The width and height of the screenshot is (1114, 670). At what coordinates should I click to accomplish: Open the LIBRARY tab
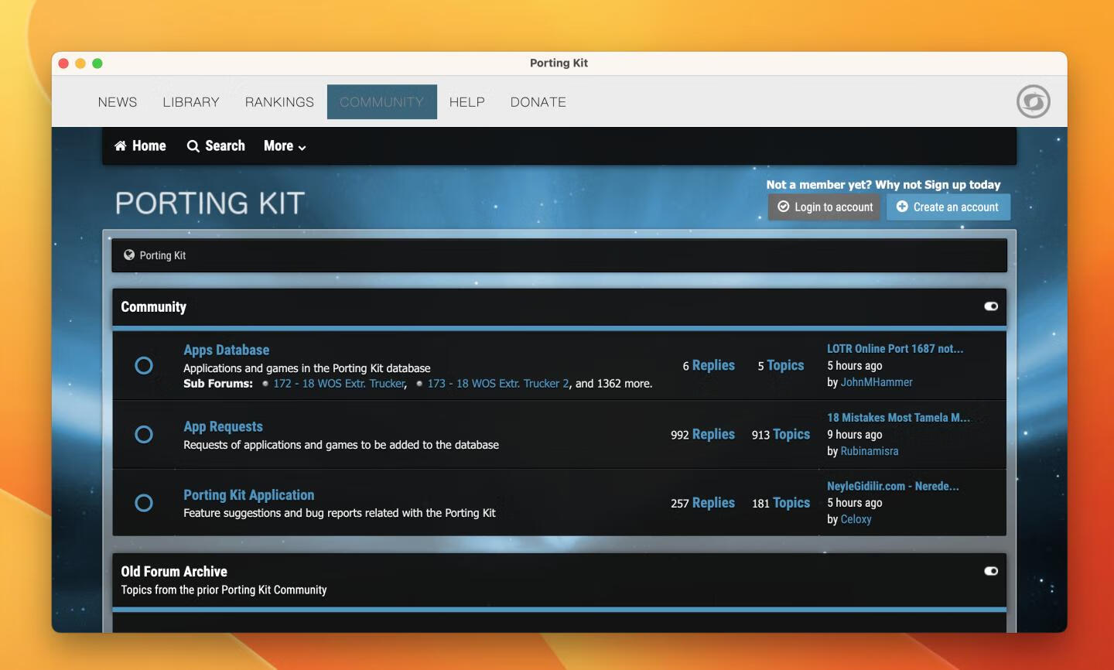click(191, 102)
